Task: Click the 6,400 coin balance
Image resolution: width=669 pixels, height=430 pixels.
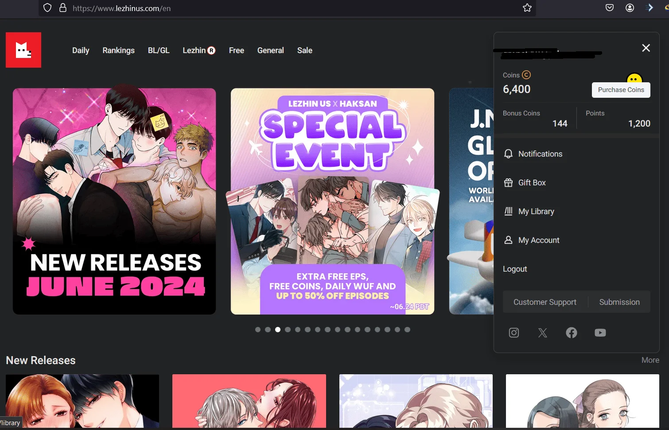Action: (x=517, y=89)
